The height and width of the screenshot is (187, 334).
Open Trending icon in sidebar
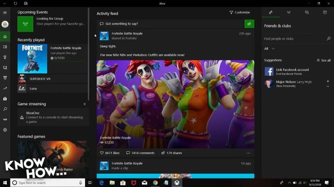5,88
